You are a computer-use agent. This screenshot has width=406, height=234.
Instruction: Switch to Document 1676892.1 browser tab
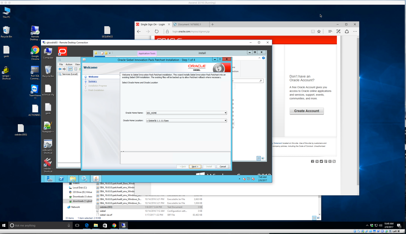tap(189, 24)
